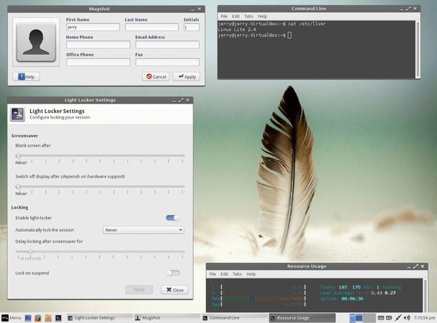Focus the Last Name field in Mugshot
The width and height of the screenshot is (437, 323).
pos(152,27)
